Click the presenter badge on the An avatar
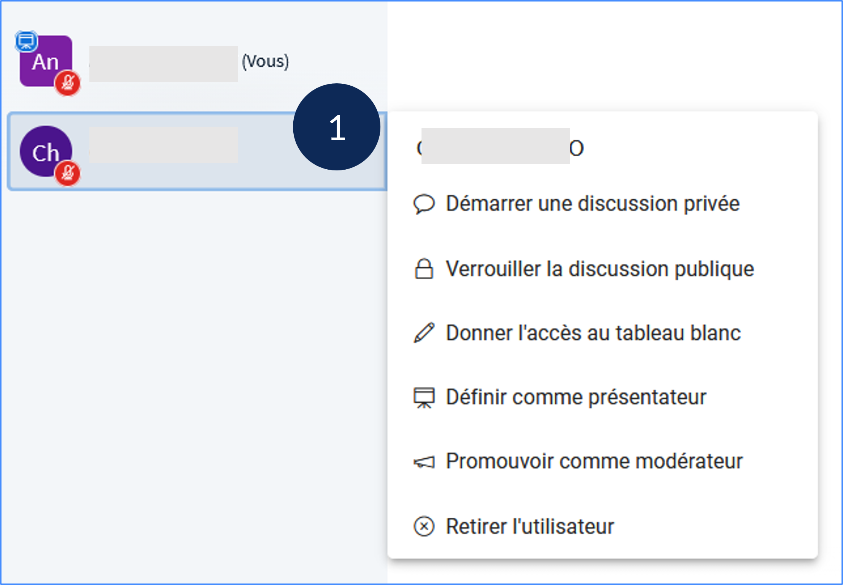 tap(26, 41)
